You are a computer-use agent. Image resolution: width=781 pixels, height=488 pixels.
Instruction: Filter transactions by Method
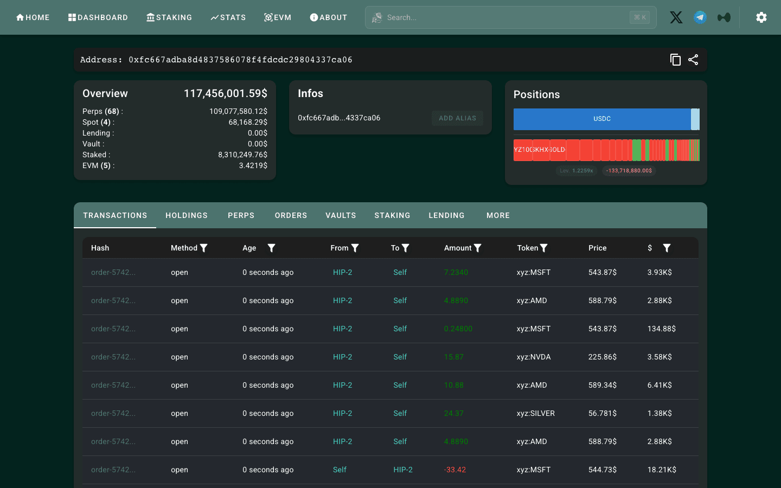click(204, 248)
